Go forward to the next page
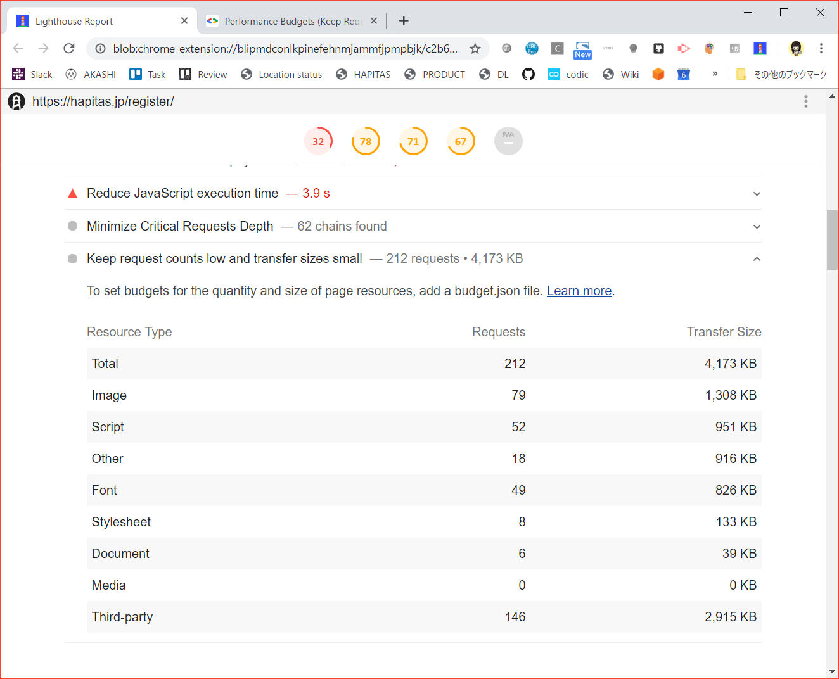 tap(44, 49)
